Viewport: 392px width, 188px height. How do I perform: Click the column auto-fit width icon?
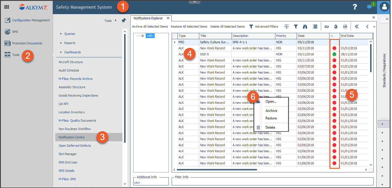click(286, 27)
